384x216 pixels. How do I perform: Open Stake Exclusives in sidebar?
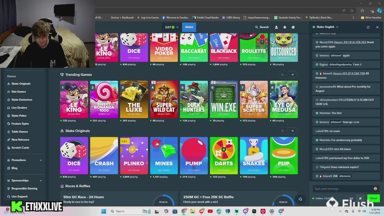[22, 100]
